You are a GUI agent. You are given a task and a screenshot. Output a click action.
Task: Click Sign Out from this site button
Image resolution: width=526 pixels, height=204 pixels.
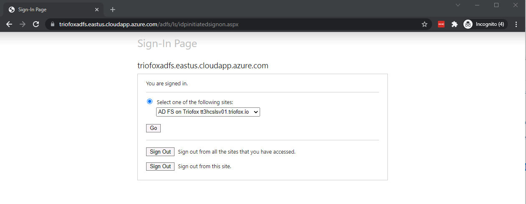click(160, 166)
